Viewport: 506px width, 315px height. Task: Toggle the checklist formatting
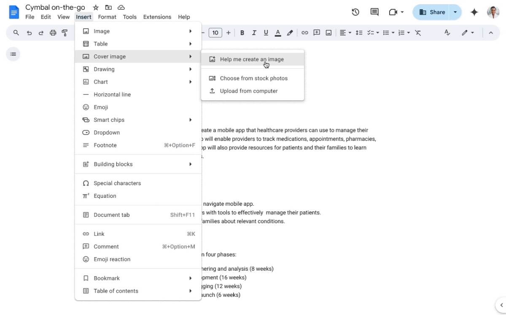coord(371,32)
